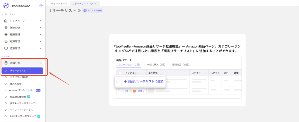Click the tool4seller logo icon
Screen dimensions: 299x122
pyautogui.click(x=6, y=6)
